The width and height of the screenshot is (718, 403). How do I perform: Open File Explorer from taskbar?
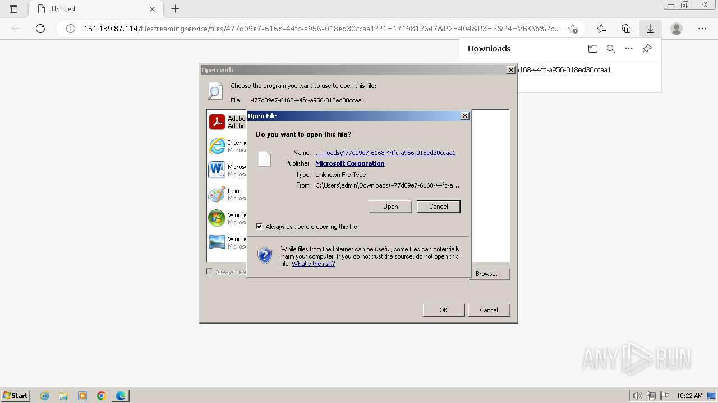[63, 396]
